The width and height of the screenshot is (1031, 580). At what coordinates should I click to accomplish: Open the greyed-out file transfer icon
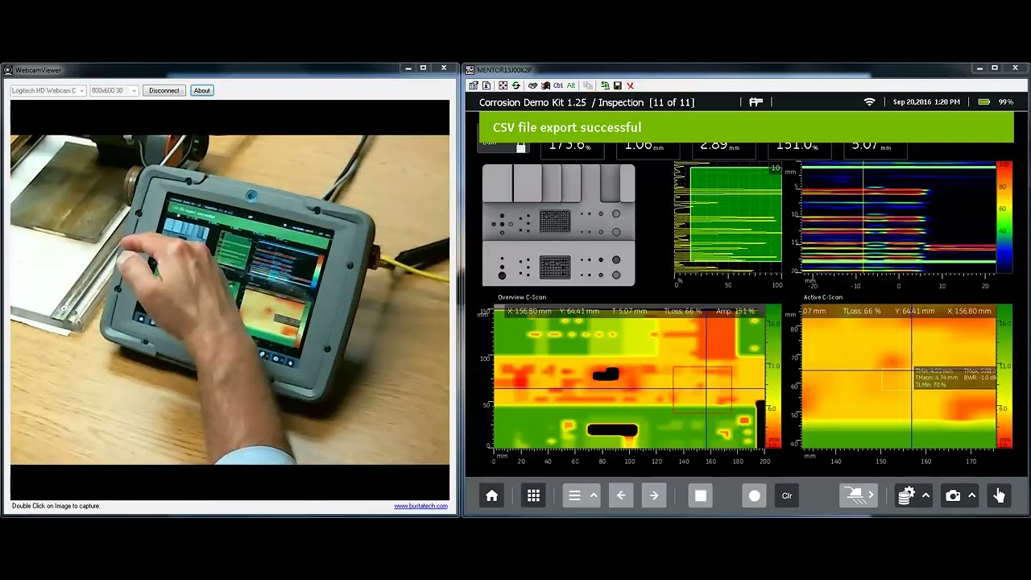point(588,85)
